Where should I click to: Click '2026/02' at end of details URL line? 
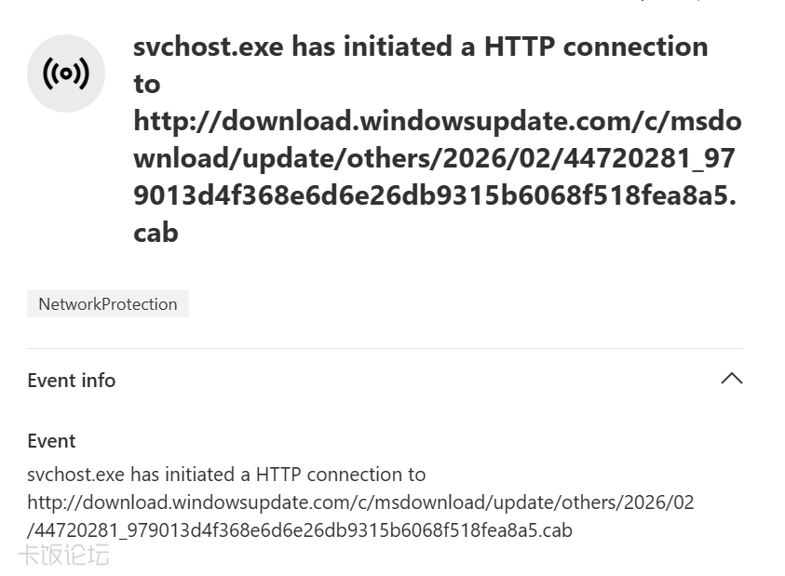tap(662, 502)
